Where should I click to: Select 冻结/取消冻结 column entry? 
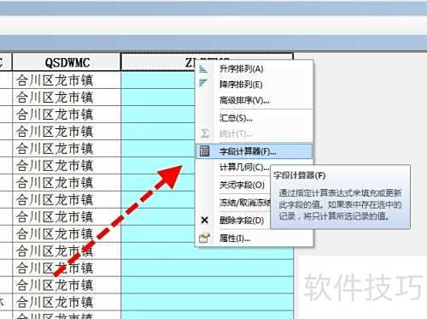point(245,203)
